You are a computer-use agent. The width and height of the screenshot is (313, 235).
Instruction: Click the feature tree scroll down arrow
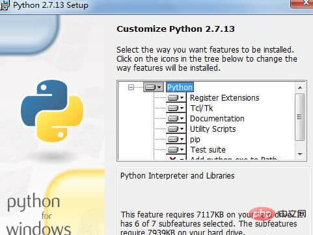300,154
